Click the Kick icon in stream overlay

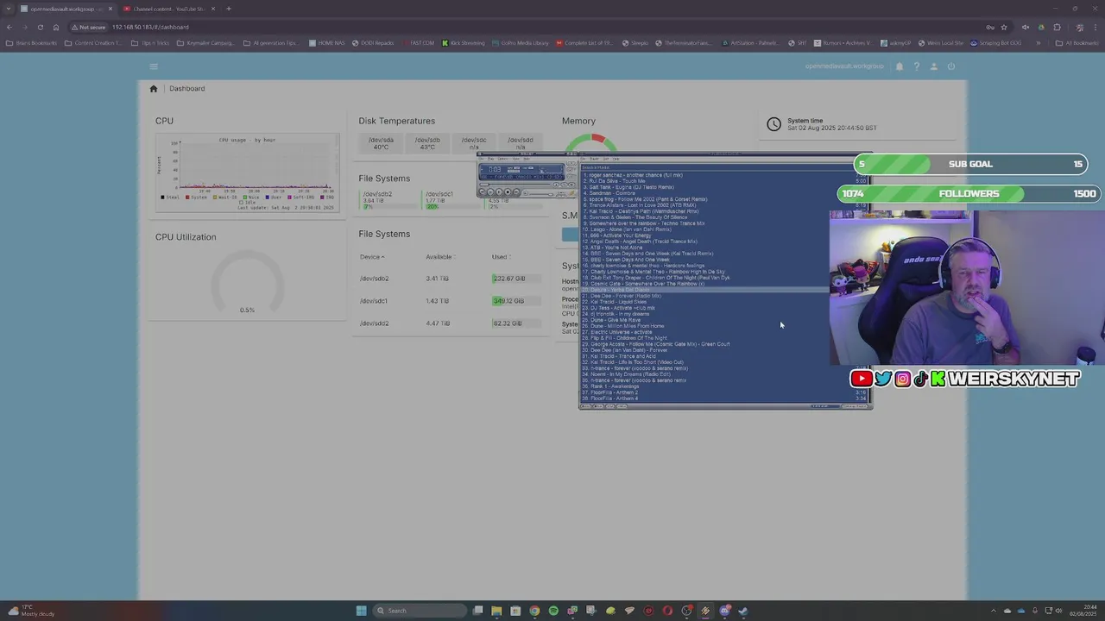938,379
